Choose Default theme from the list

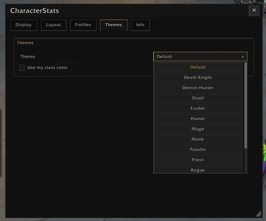click(x=198, y=67)
